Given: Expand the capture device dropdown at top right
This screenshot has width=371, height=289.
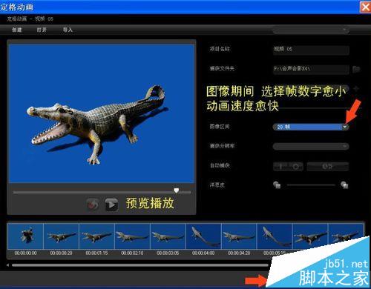Looking at the screenshot, I should (x=311, y=30).
